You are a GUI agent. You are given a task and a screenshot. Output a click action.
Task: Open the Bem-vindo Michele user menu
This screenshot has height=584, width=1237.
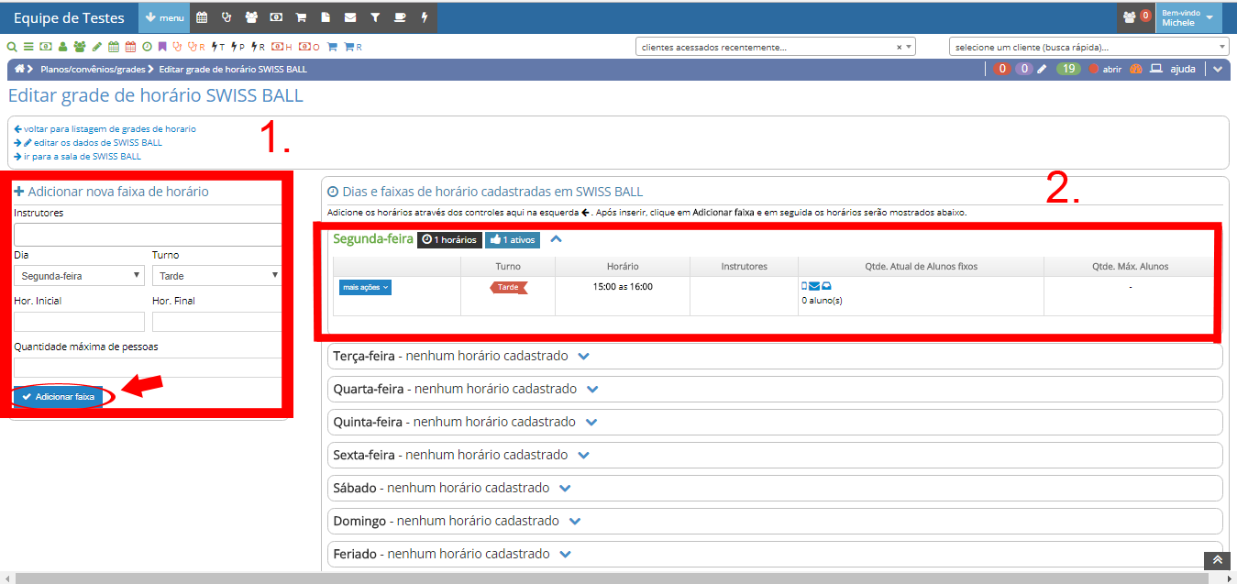pyautogui.click(x=1187, y=17)
